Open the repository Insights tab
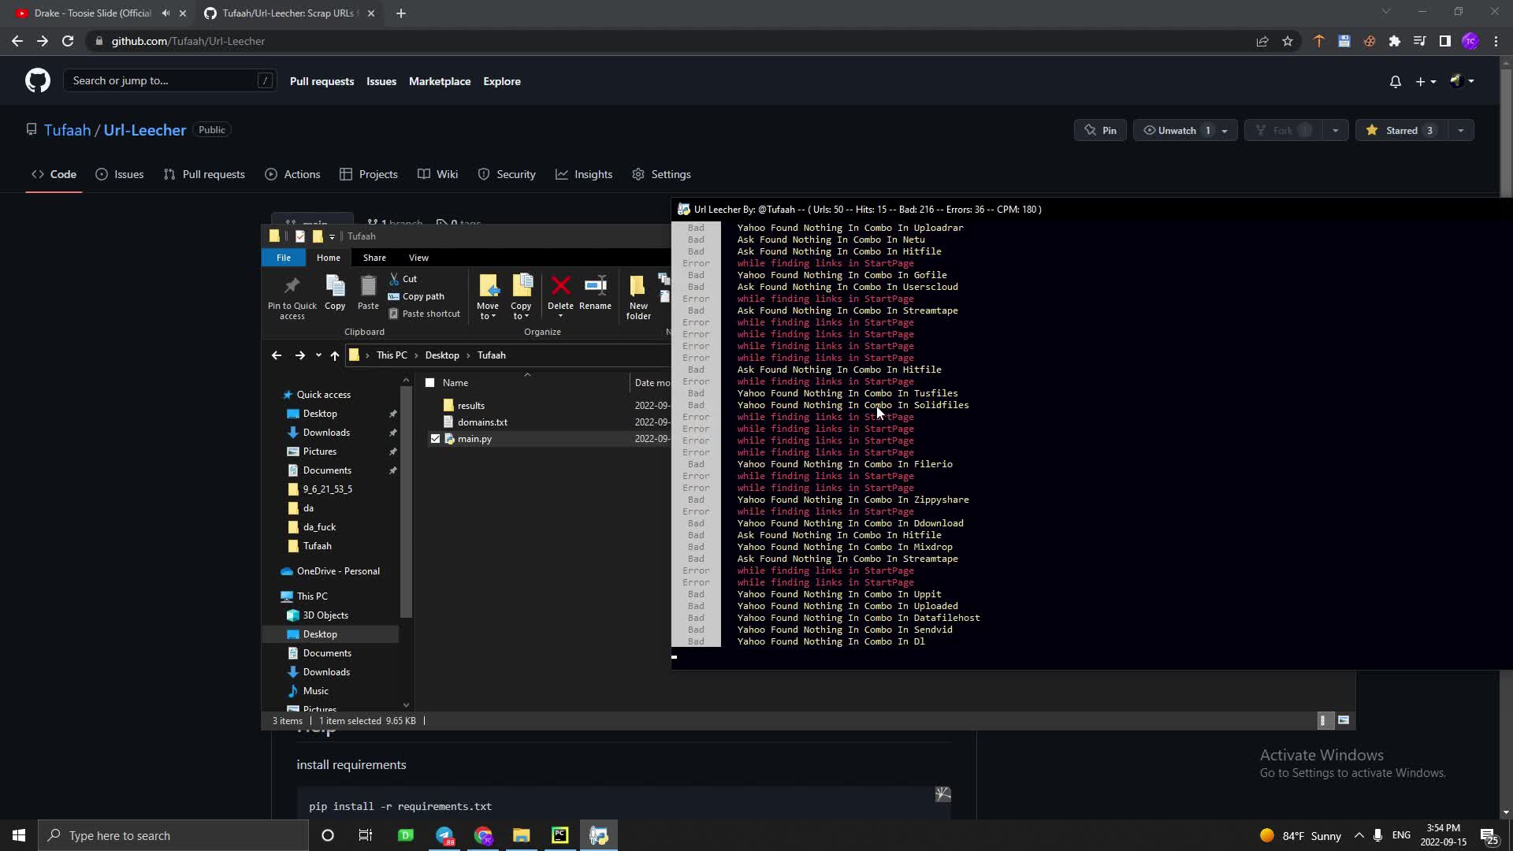Viewport: 1513px width, 851px height. tap(584, 174)
